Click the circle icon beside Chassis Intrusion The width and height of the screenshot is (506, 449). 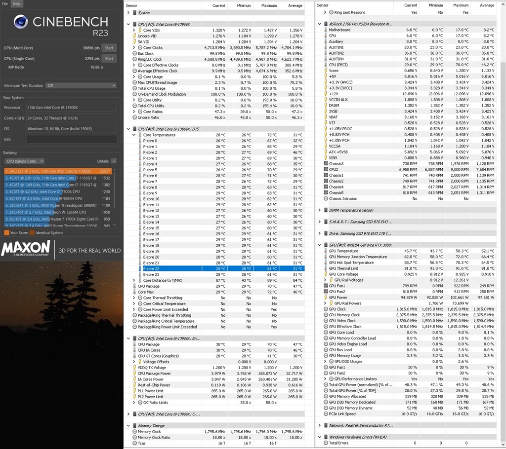(326, 199)
